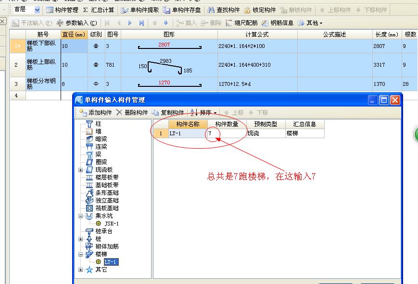Open the 排序 dropdown in the dialog
Screen dimensions: 418x284
[x=203, y=113]
